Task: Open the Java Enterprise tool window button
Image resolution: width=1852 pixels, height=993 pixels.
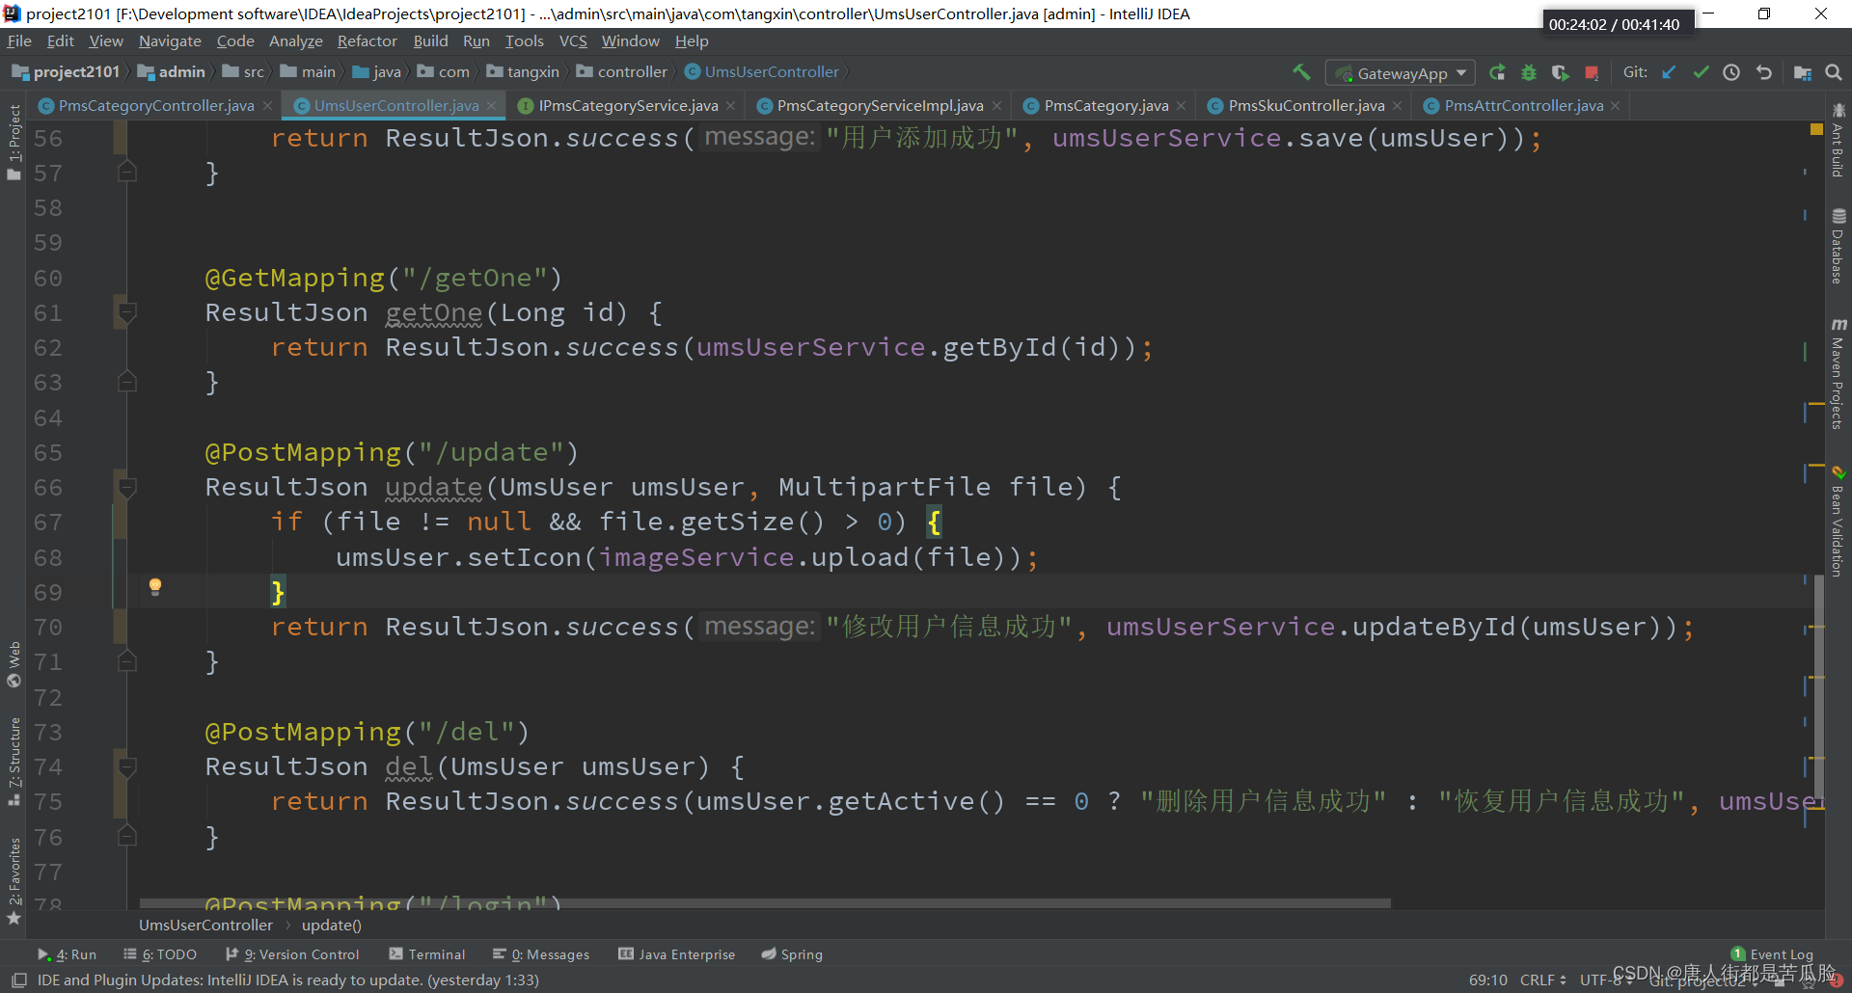Action: click(677, 954)
